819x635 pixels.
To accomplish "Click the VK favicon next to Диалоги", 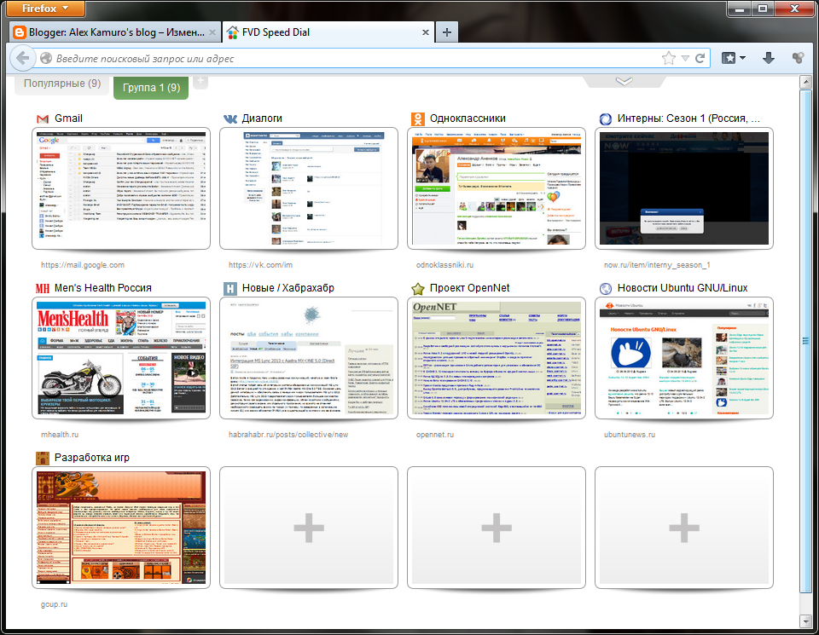I will click(230, 119).
